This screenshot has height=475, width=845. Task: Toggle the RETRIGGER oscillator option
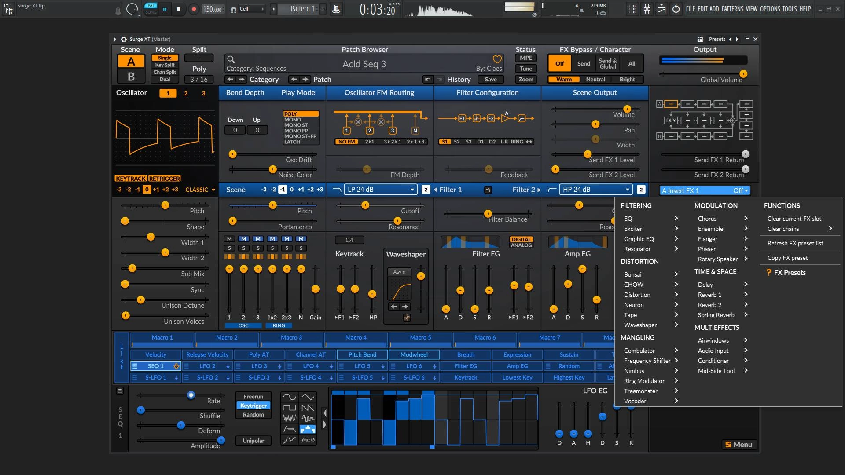(164, 179)
